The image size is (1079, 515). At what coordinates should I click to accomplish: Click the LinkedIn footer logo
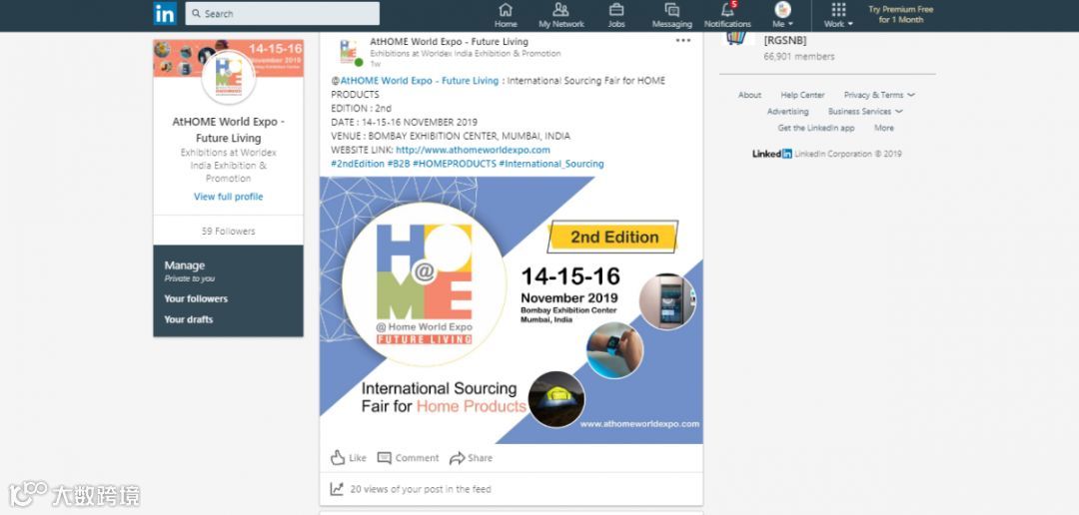click(772, 154)
